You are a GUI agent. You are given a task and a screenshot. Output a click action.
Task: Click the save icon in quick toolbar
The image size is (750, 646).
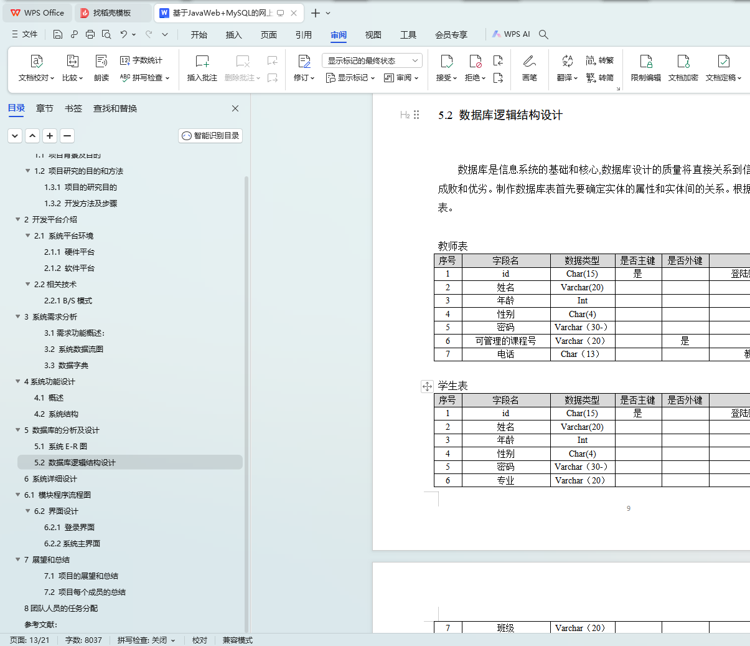click(58, 34)
